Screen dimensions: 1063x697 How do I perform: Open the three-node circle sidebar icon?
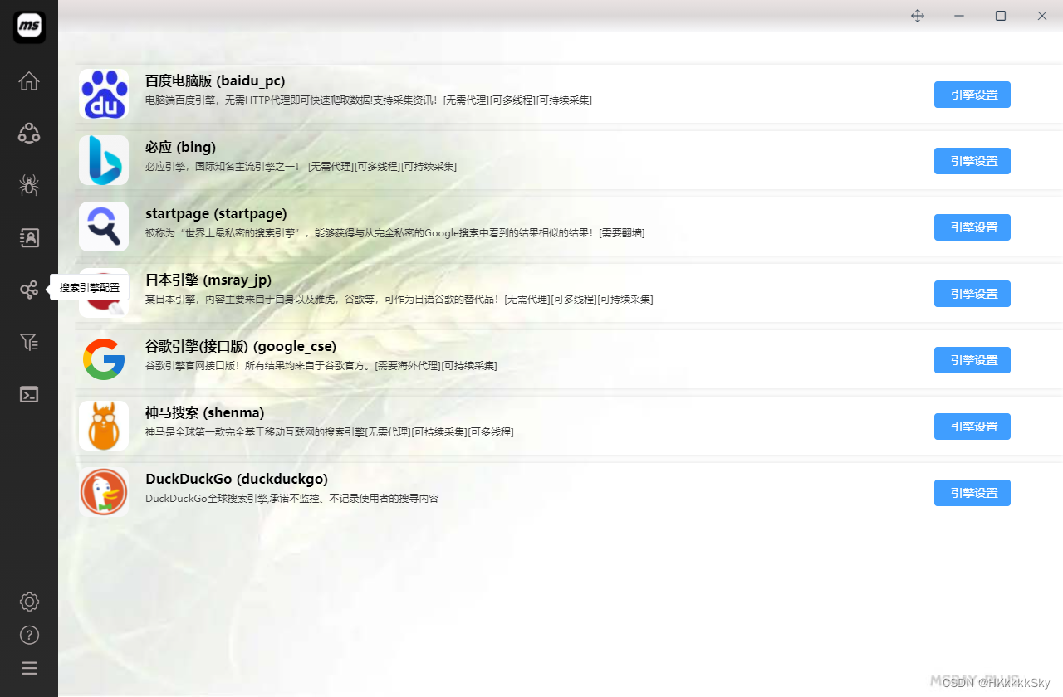pos(29,133)
